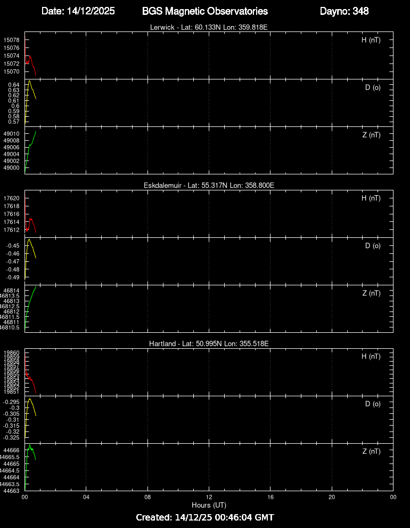The width and height of the screenshot is (410, 528).
Task: Click the Hartland Z (nT) legend label
Action: pyautogui.click(x=371, y=452)
